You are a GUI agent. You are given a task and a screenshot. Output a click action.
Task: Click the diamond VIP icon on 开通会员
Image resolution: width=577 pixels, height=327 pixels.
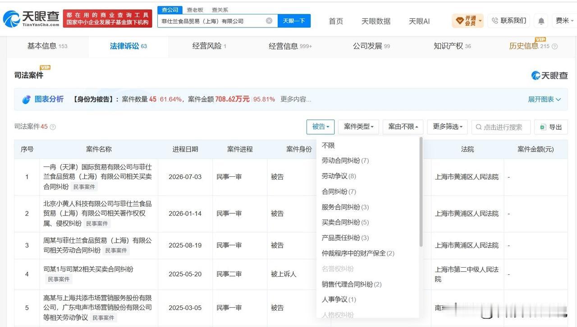(460, 21)
